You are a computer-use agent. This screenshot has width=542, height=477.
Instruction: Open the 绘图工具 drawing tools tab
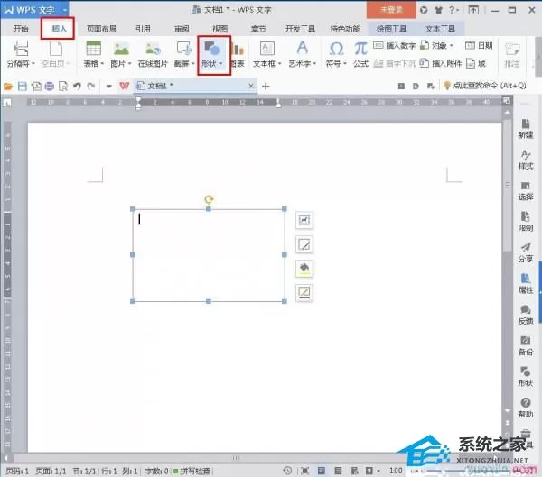(391, 29)
